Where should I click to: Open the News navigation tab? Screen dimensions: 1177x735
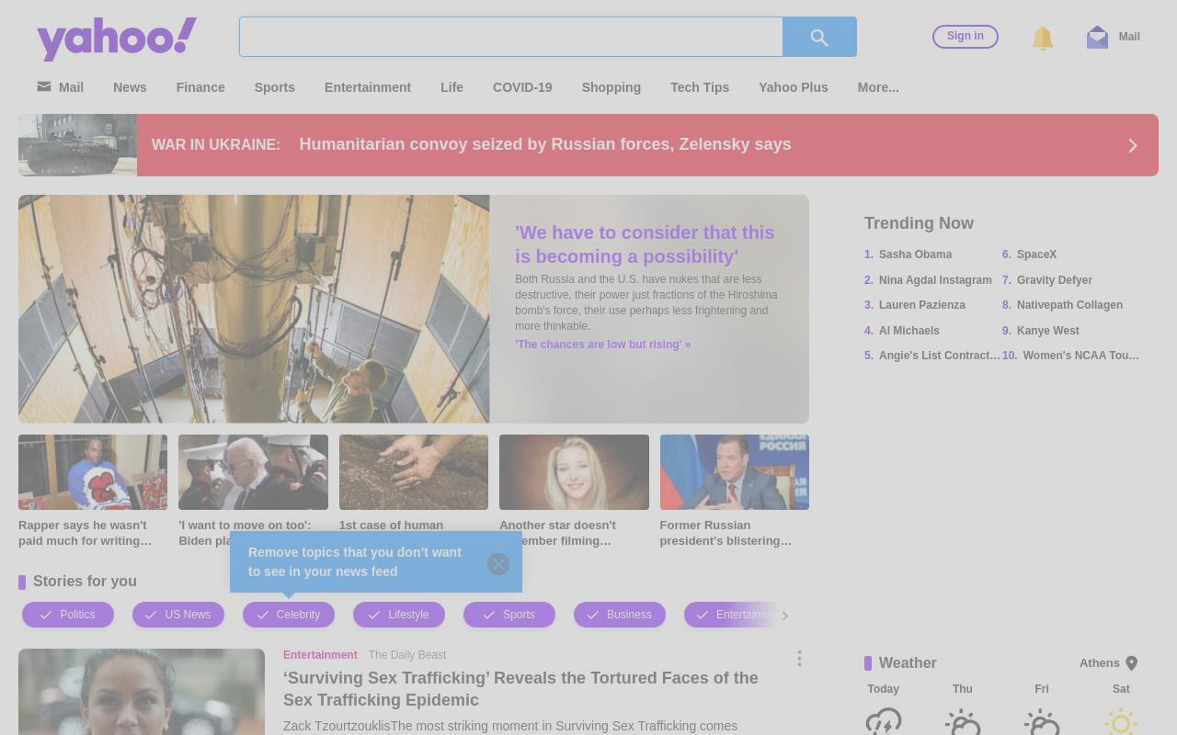tap(130, 87)
